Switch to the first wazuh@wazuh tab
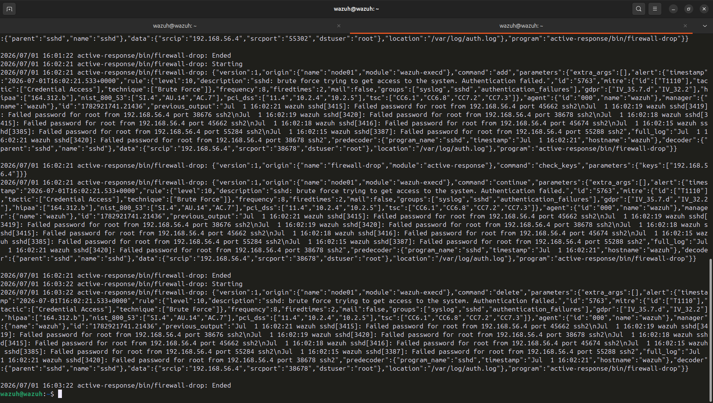Screen dimensions: 713x403 tap(175, 26)
